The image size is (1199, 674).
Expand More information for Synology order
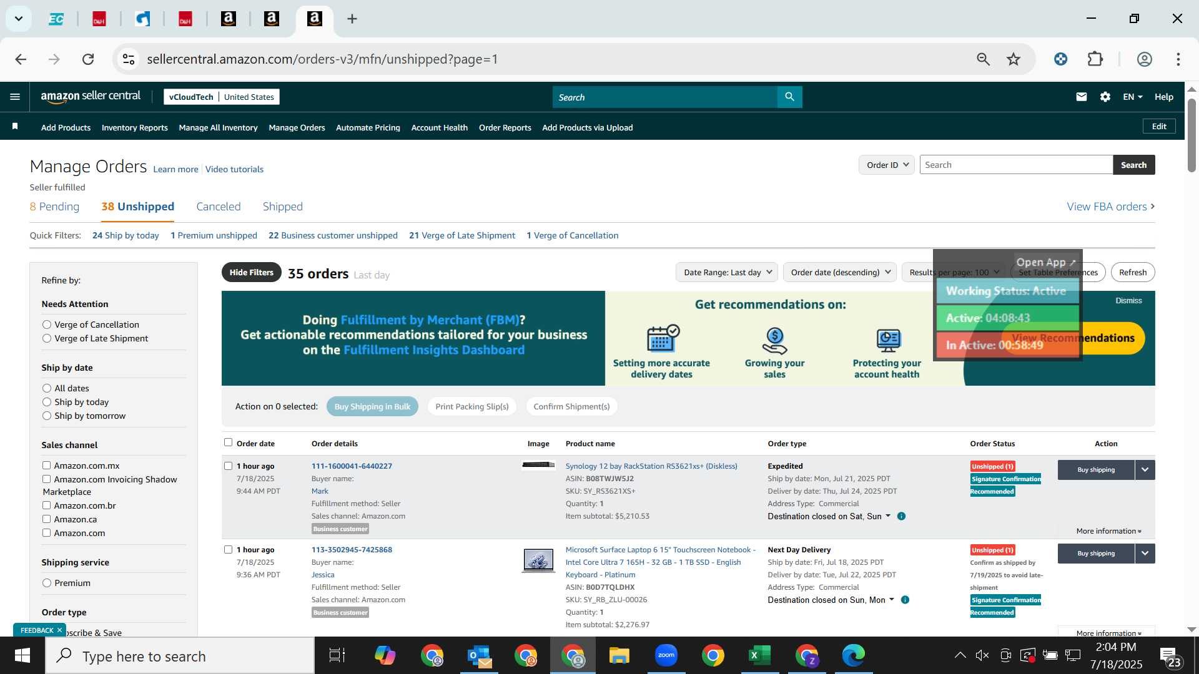pyautogui.click(x=1108, y=531)
